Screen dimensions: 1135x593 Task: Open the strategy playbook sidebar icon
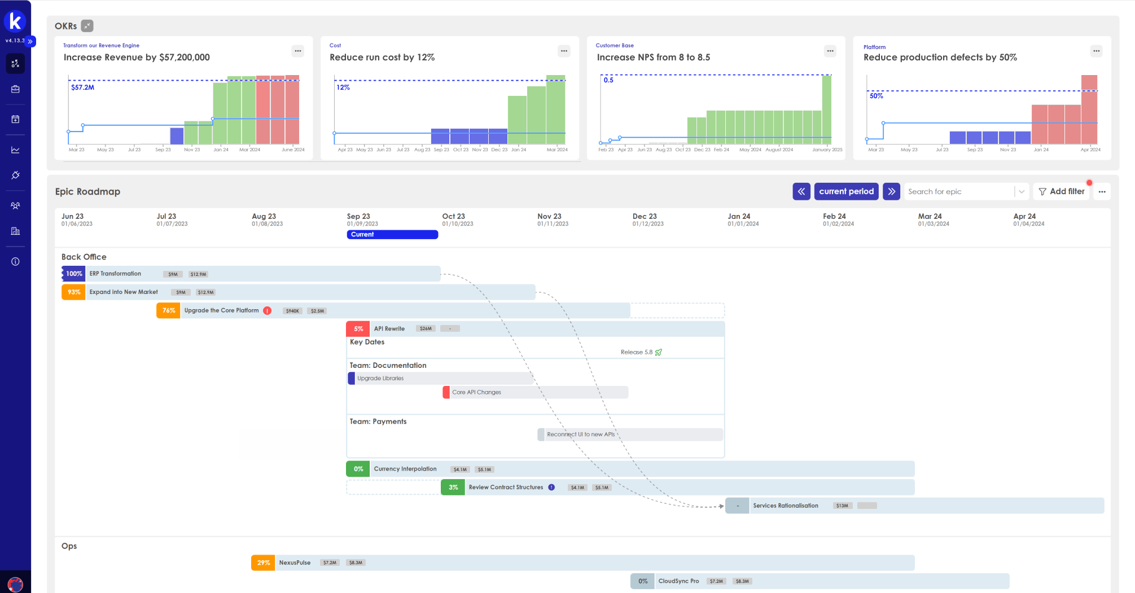click(15, 64)
